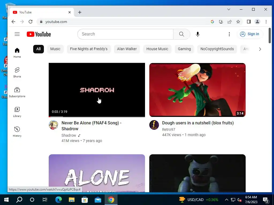The image size is (274, 205).
Task: Open Chrome tab search dropdown arrow
Action: (229, 9)
